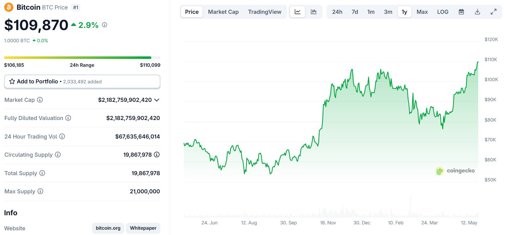This screenshot has height=235, width=508.
Task: Open the bitcoin.org website link
Action: tap(108, 228)
